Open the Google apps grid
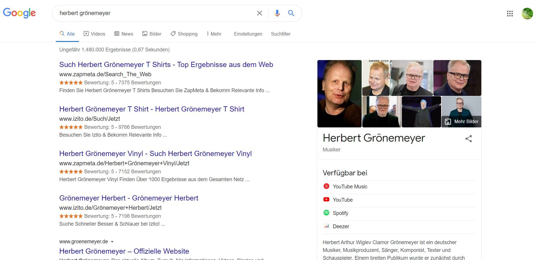This screenshot has width=538, height=260. (510, 14)
